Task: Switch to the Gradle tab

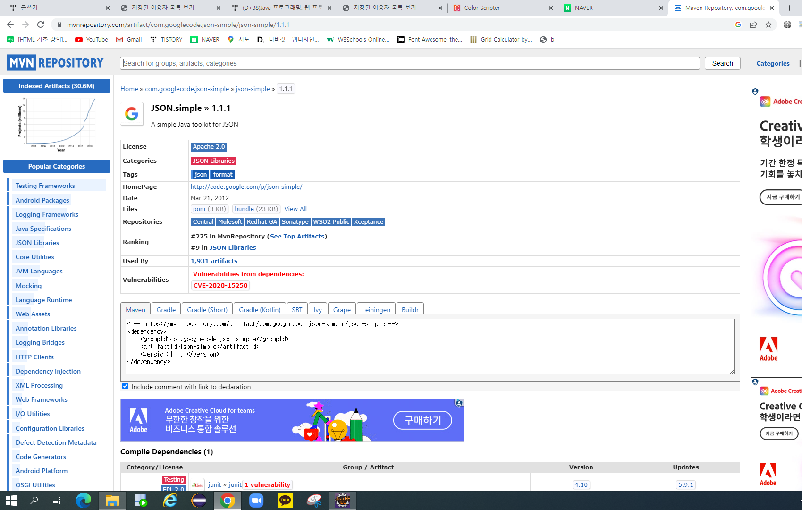Action: click(x=166, y=309)
